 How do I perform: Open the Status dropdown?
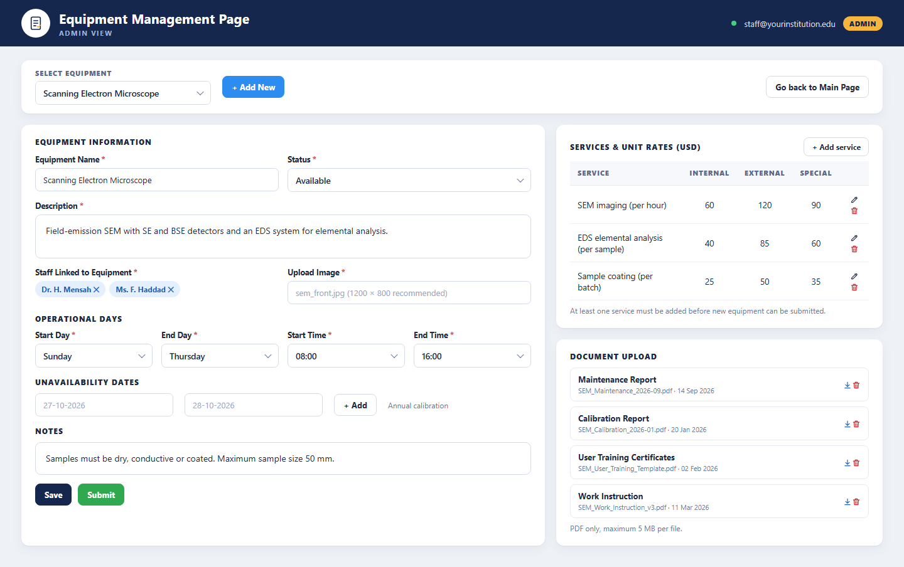(409, 180)
